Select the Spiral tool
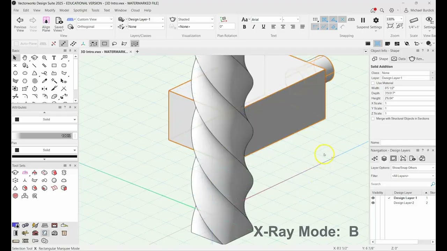 coord(35,81)
